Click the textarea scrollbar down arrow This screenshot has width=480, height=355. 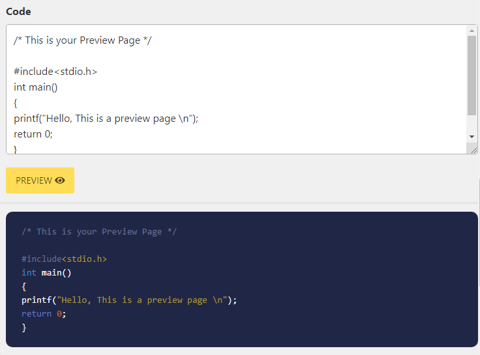[x=472, y=137]
